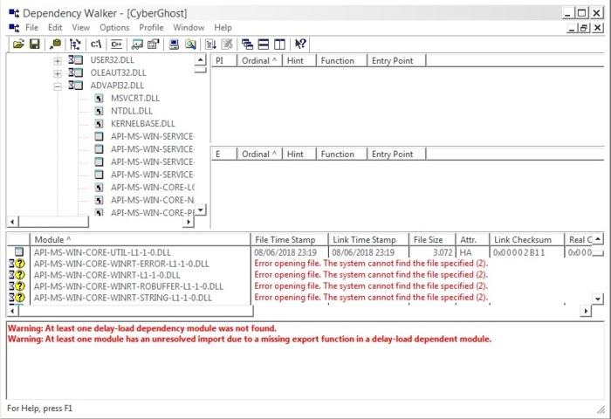
Task: Toggle the Full Paths c:\ icon
Action: coord(96,44)
